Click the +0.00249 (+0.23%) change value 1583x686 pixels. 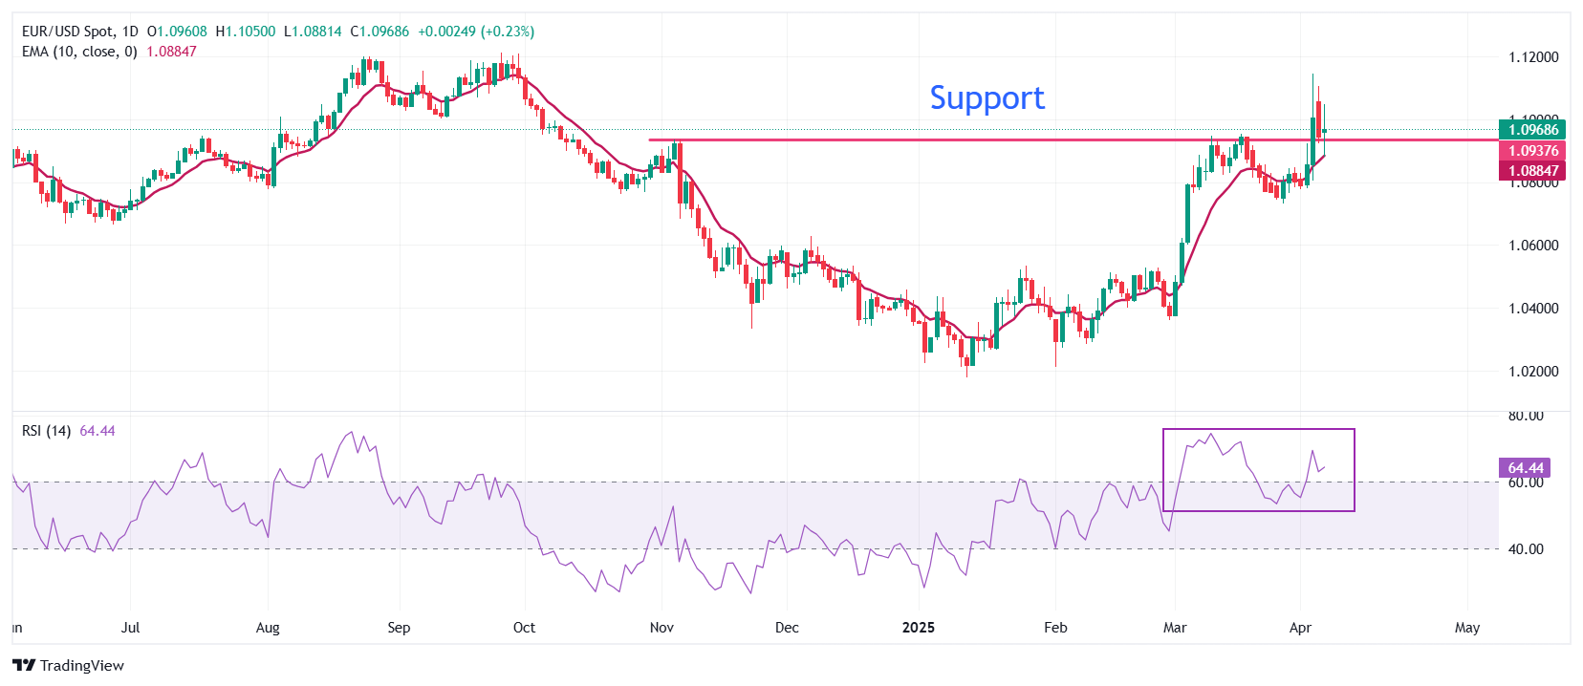476,32
